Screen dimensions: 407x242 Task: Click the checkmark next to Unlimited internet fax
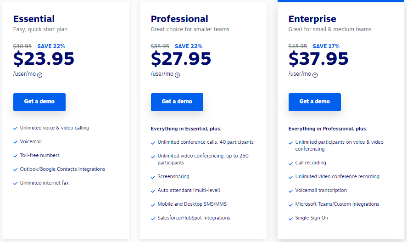click(15, 183)
